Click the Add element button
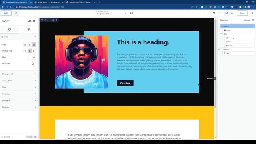 tap(6, 13)
